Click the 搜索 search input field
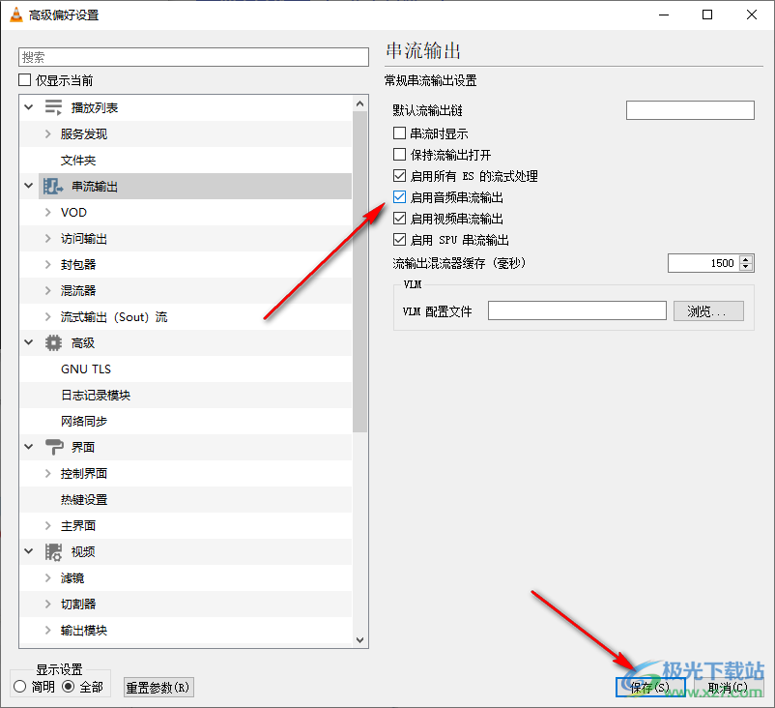Viewport: 775px width, 708px height. (x=193, y=58)
